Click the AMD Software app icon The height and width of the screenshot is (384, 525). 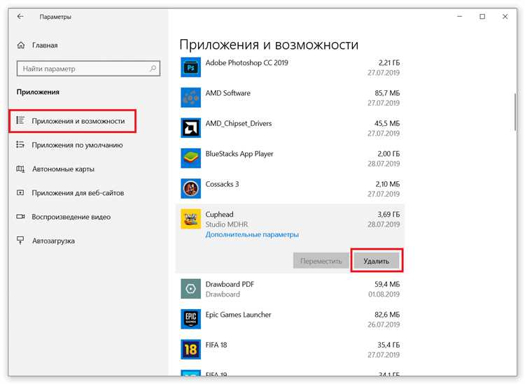(x=191, y=98)
